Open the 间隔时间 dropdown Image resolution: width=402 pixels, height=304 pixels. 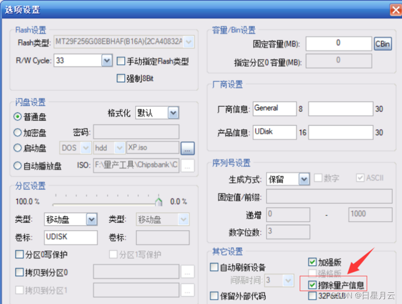coord(288,280)
